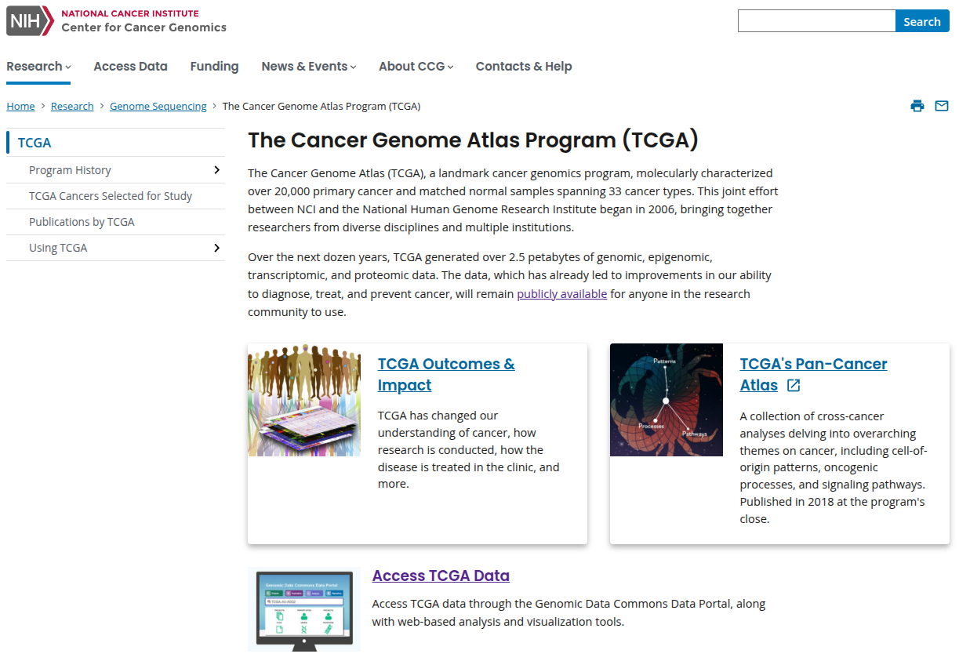The image size is (959, 661).
Task: Open the Access Data menu item
Action: [130, 67]
